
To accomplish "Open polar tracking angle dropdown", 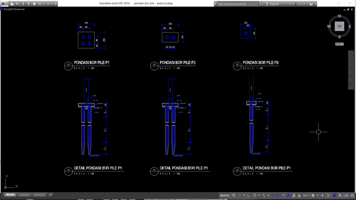I will coord(259,195).
